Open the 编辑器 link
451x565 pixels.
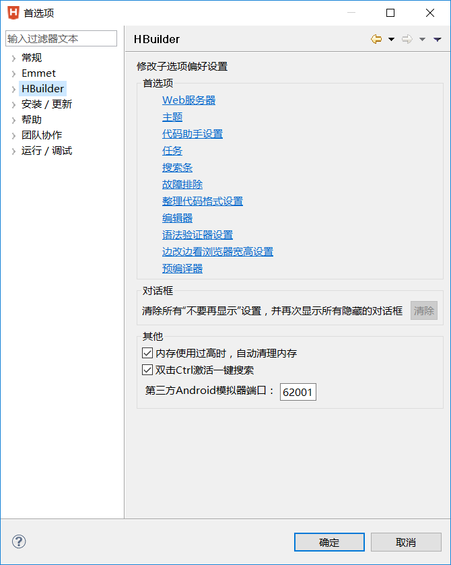177,218
